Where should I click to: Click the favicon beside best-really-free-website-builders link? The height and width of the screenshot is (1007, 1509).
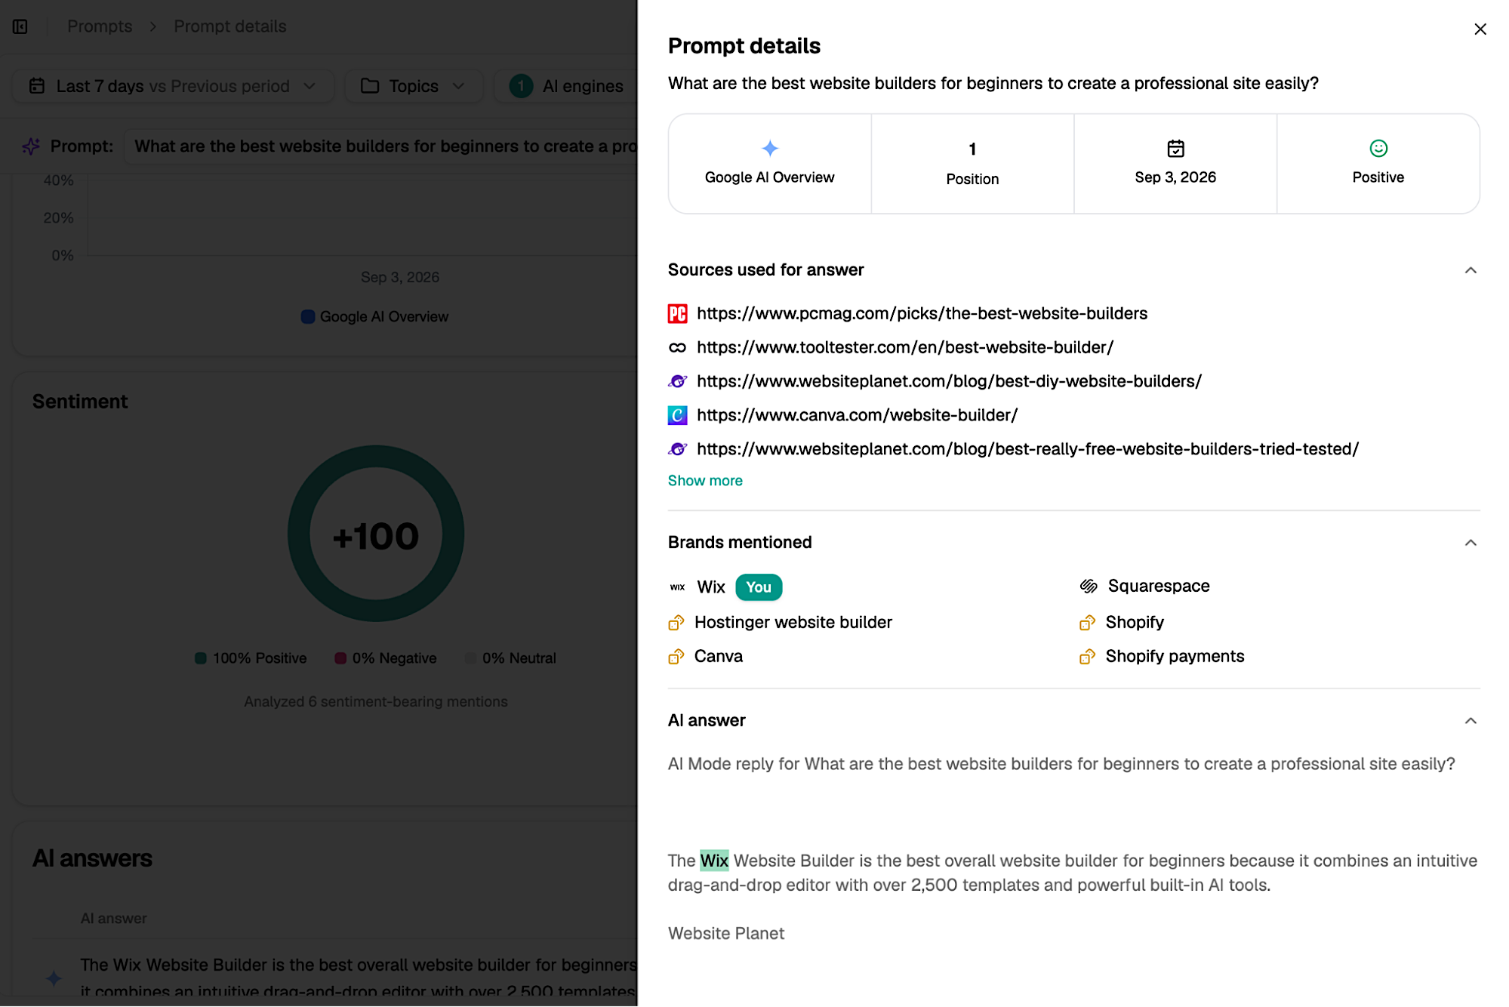tap(677, 449)
